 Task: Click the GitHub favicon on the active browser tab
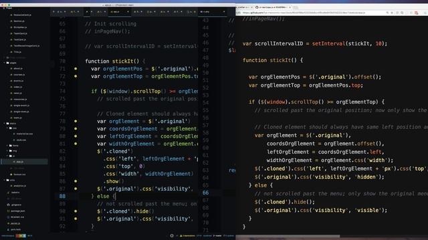click(257, 7)
